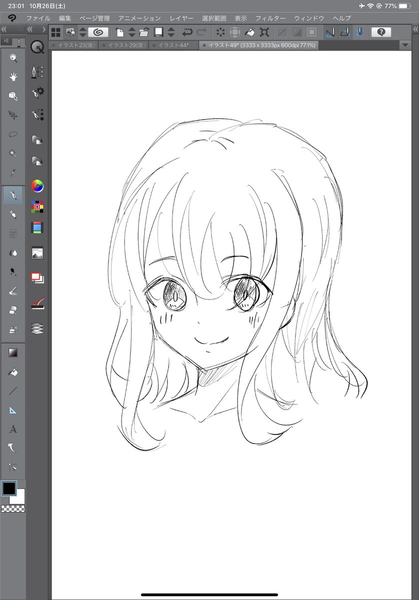This screenshot has width=419, height=600.
Task: Select the Gradient tool
Action: [13, 353]
